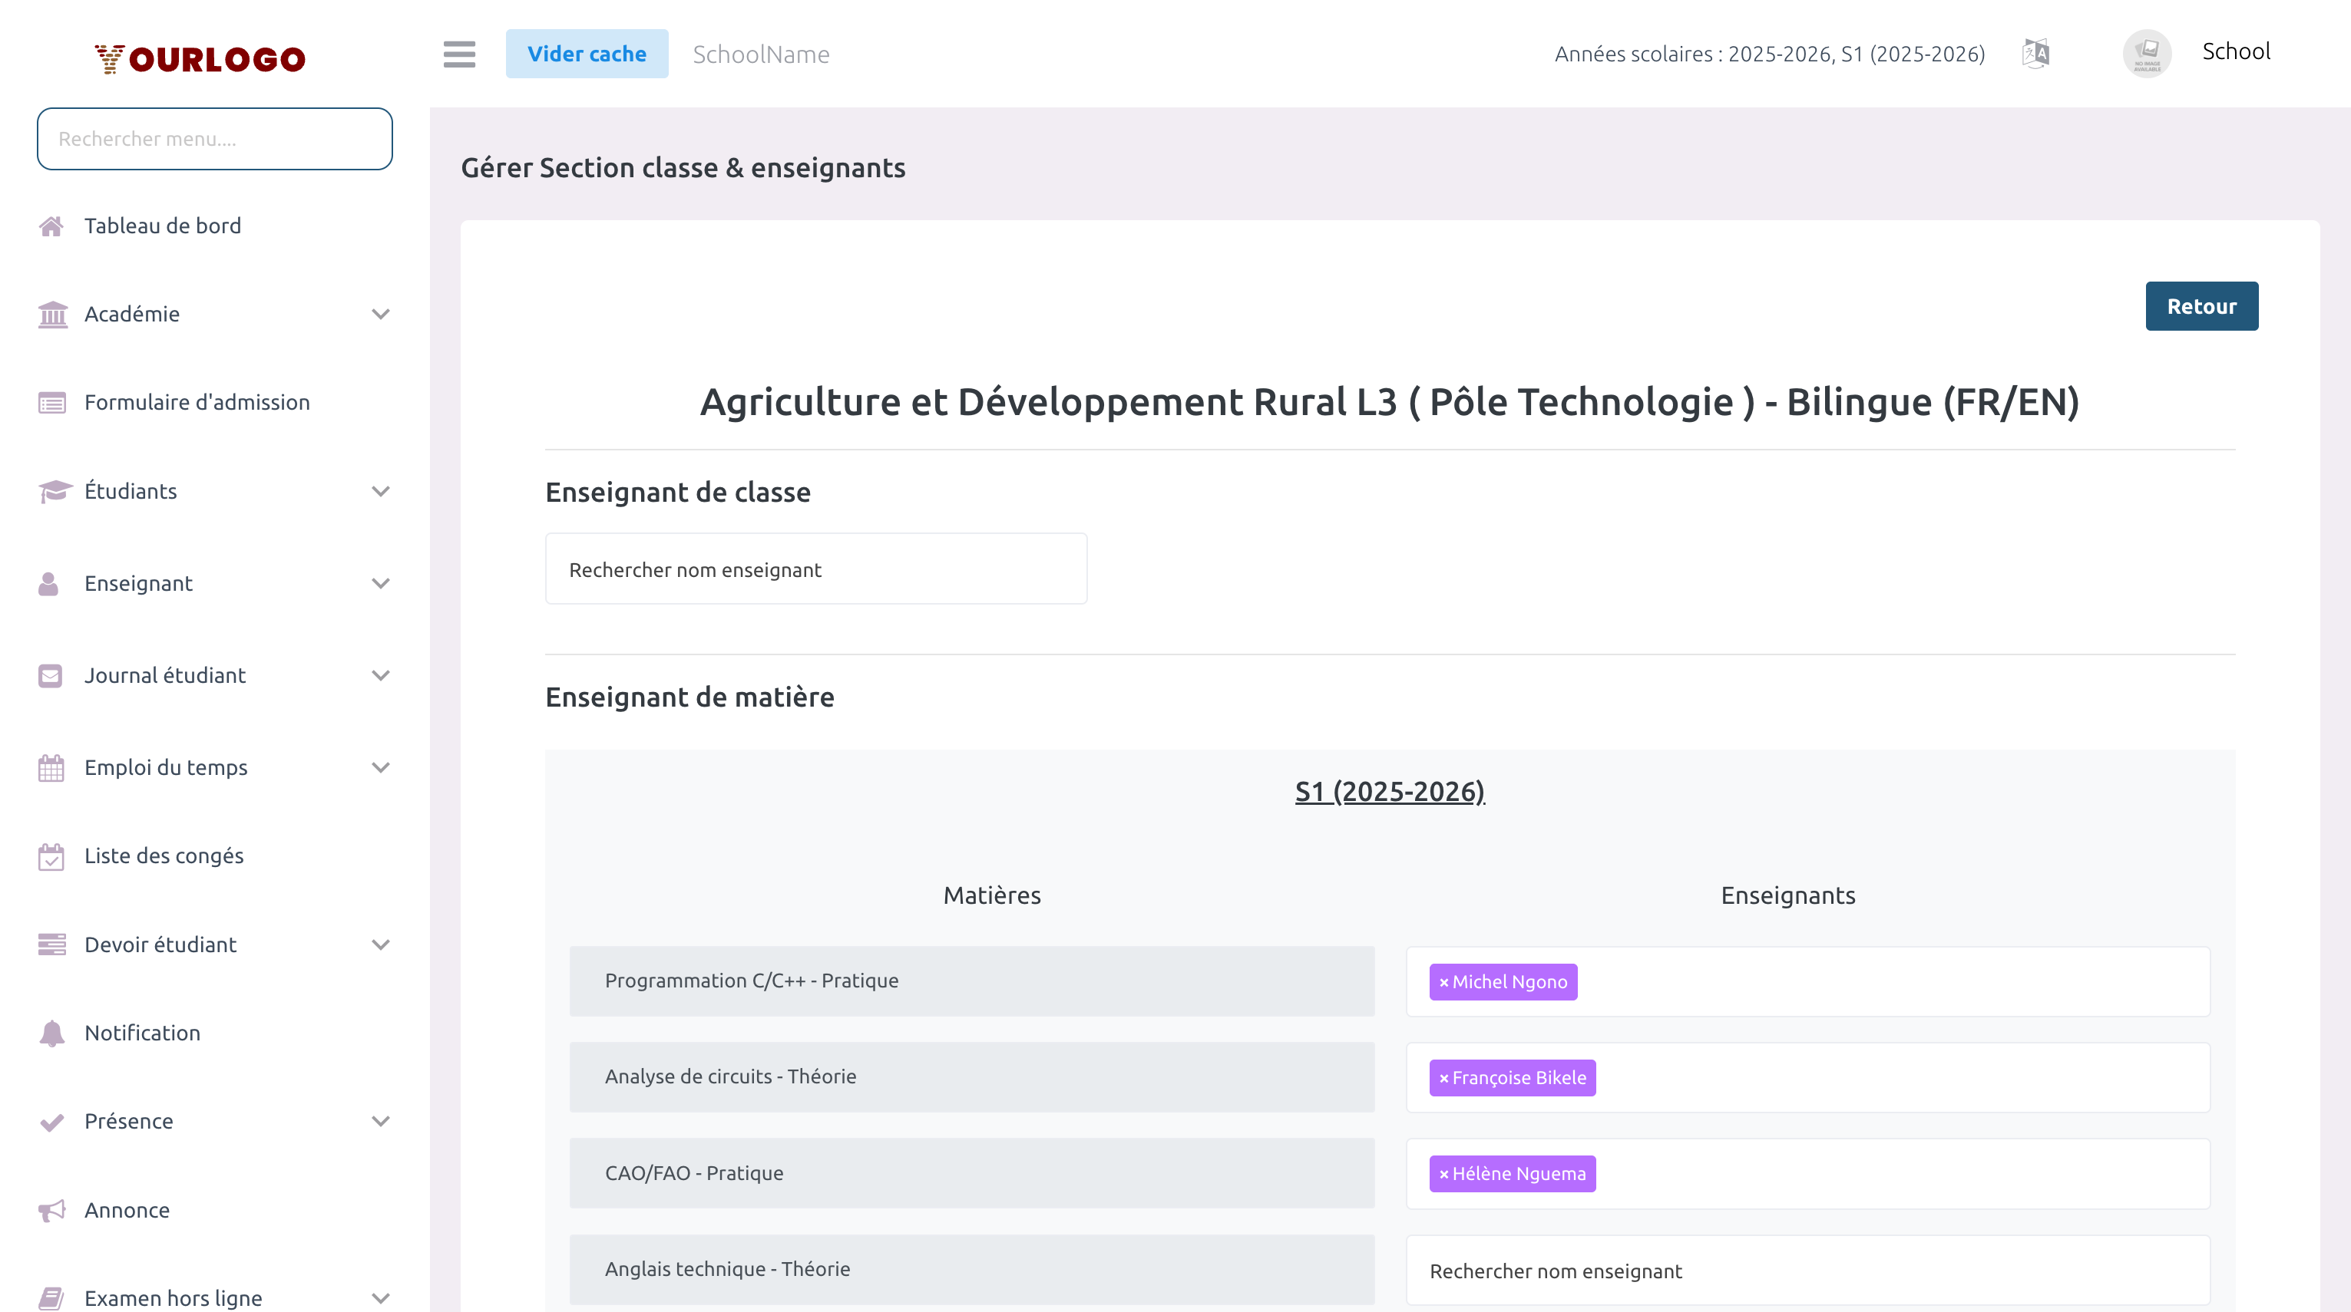Click the language translation icon
2351x1312 pixels.
[x=2035, y=54]
